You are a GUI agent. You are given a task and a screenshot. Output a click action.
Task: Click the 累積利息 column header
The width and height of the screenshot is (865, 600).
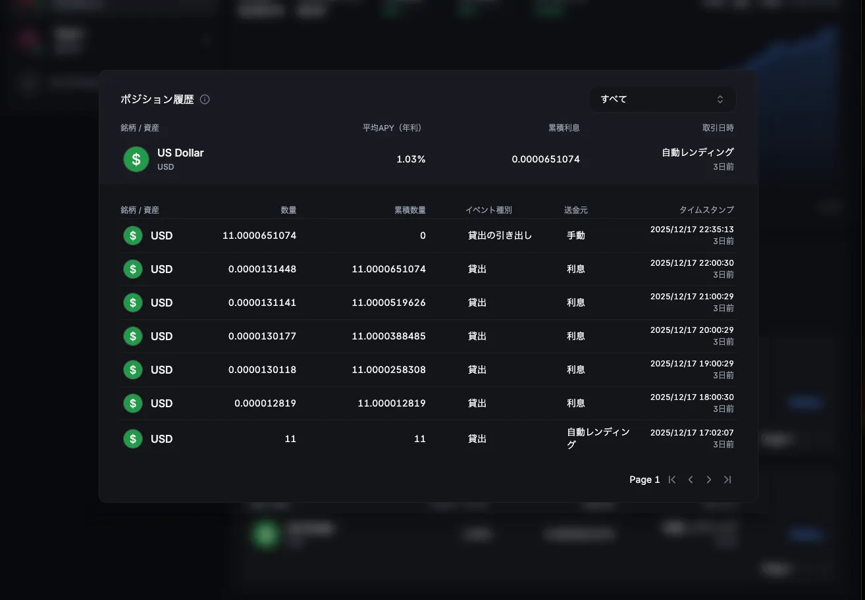tap(564, 128)
